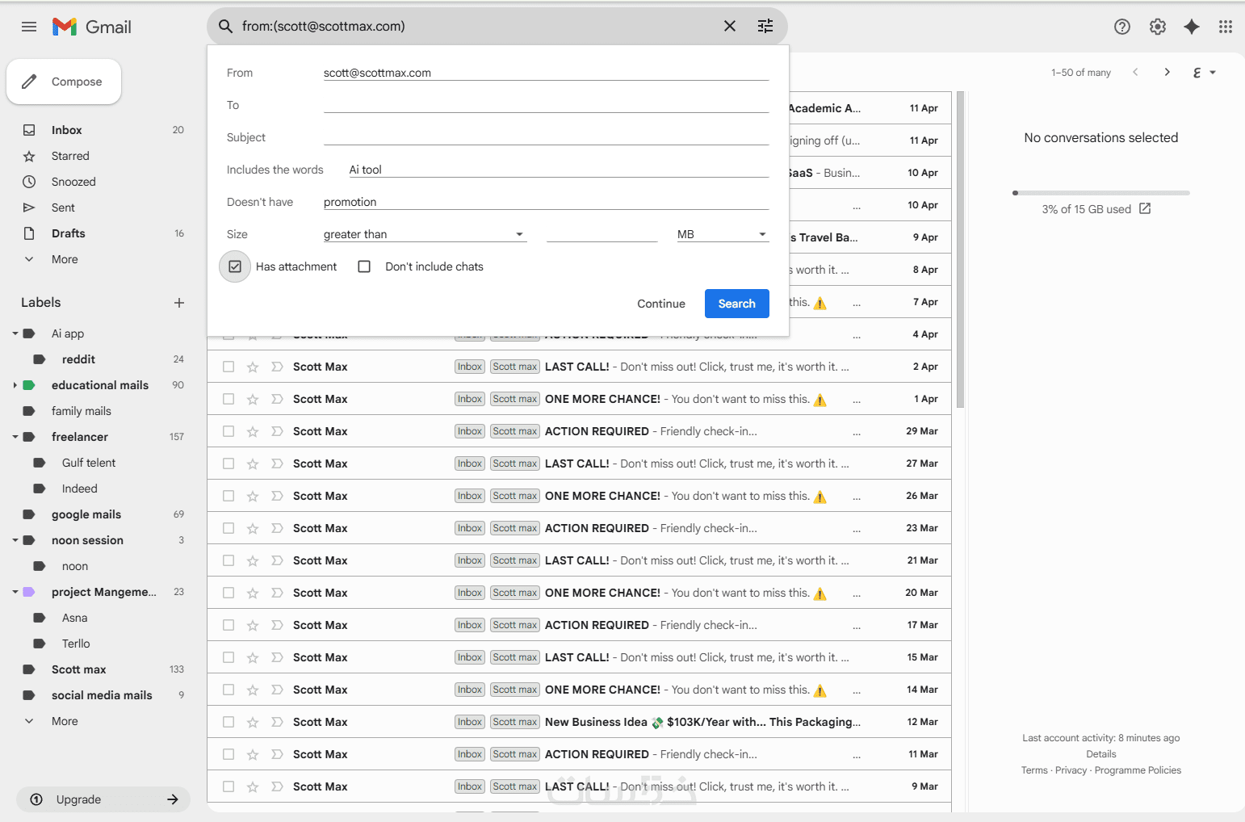This screenshot has height=822, width=1245.
Task: Star the 2 Apr LAST CALL email
Action: coord(253,367)
